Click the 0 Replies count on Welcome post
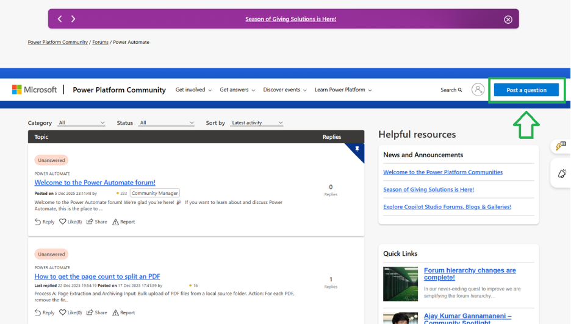This screenshot has width=571, height=324. click(x=331, y=190)
